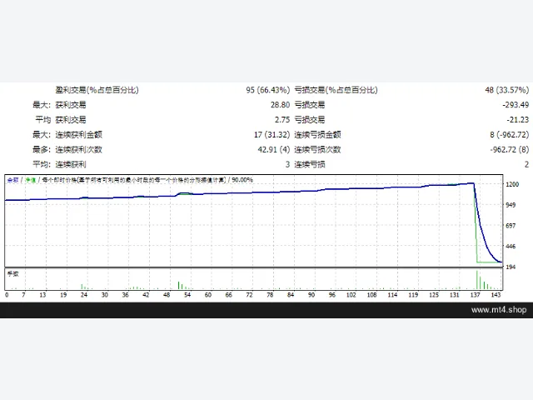Click the x-axis label '137'
The image size is (533, 400).
click(476, 295)
